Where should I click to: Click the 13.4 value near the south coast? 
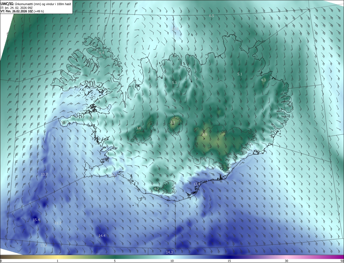click(x=197, y=184)
